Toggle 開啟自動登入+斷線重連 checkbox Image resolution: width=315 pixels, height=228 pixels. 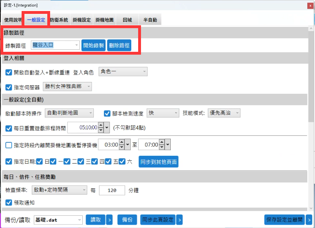9,72
